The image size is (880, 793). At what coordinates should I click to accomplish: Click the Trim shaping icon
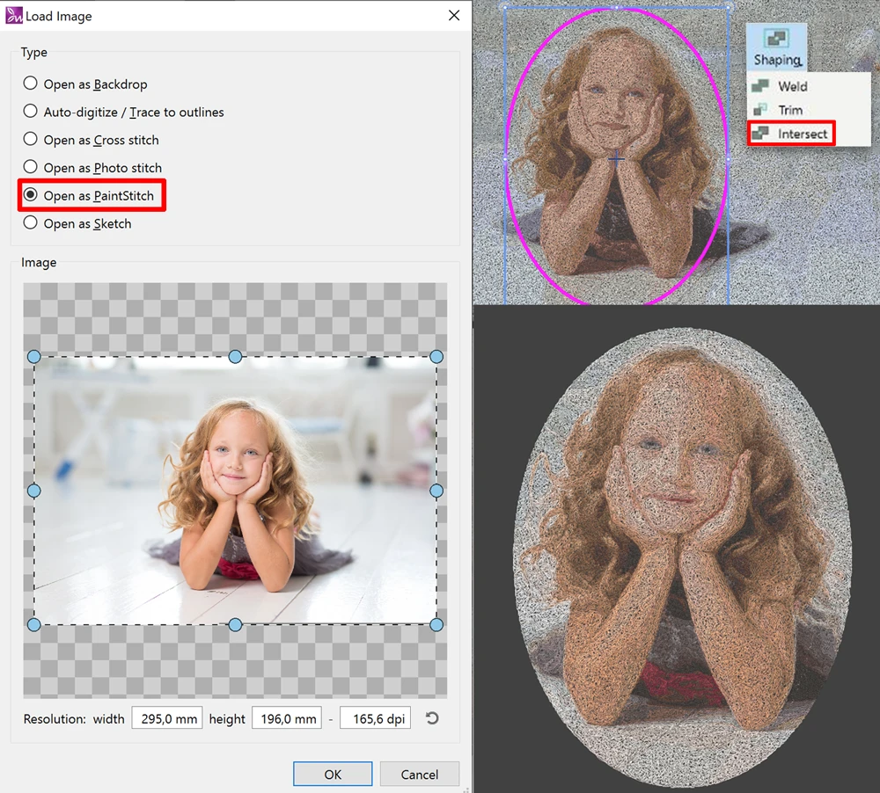tap(759, 110)
